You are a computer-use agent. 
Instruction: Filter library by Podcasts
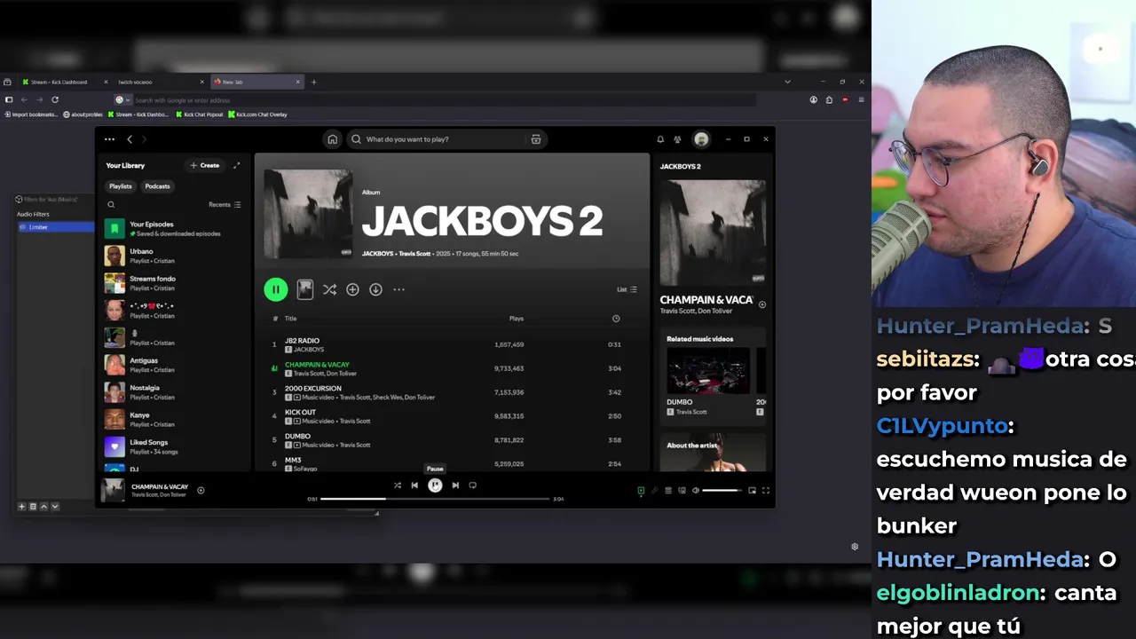[157, 186]
